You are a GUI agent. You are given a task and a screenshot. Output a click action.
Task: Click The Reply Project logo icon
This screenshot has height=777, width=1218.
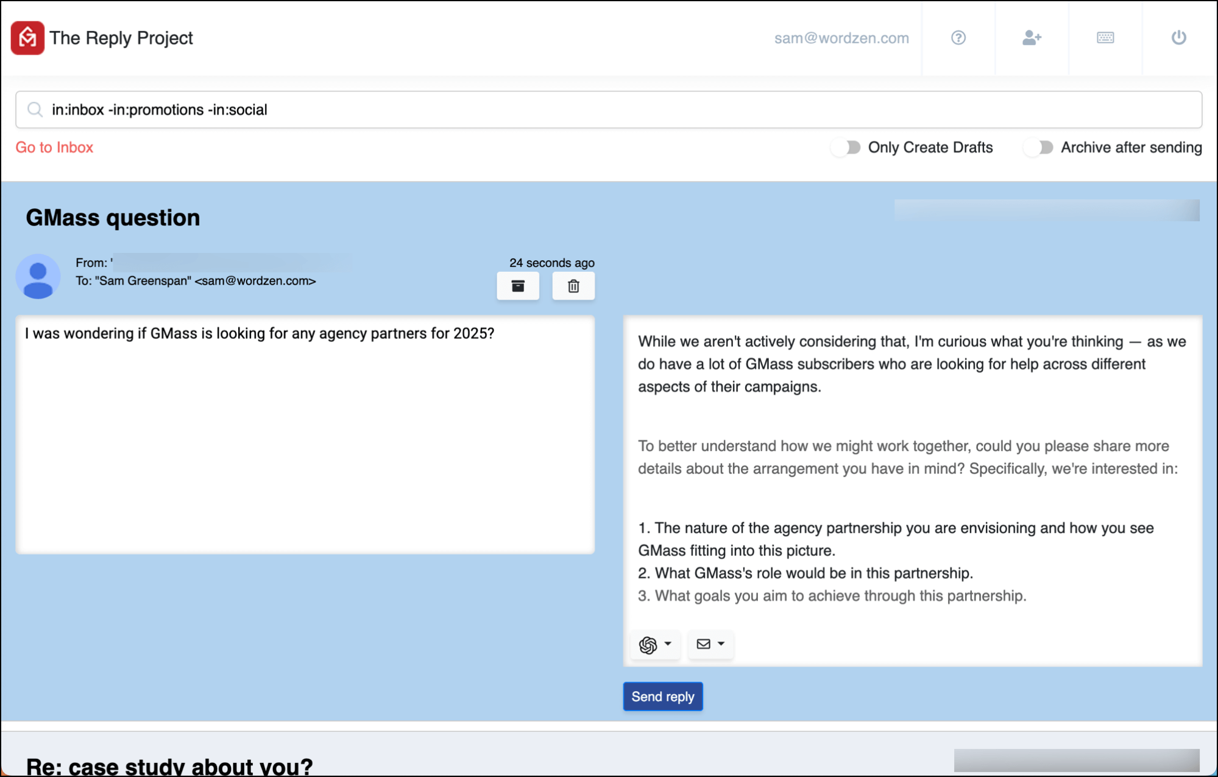[27, 38]
